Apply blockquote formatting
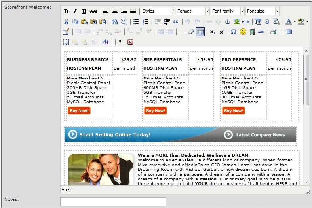Screen dimensions: 312x208 pyautogui.click(x=176, y=21)
